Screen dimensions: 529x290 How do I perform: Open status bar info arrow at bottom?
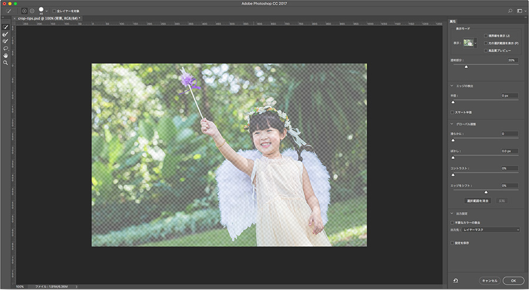pyautogui.click(x=76, y=287)
